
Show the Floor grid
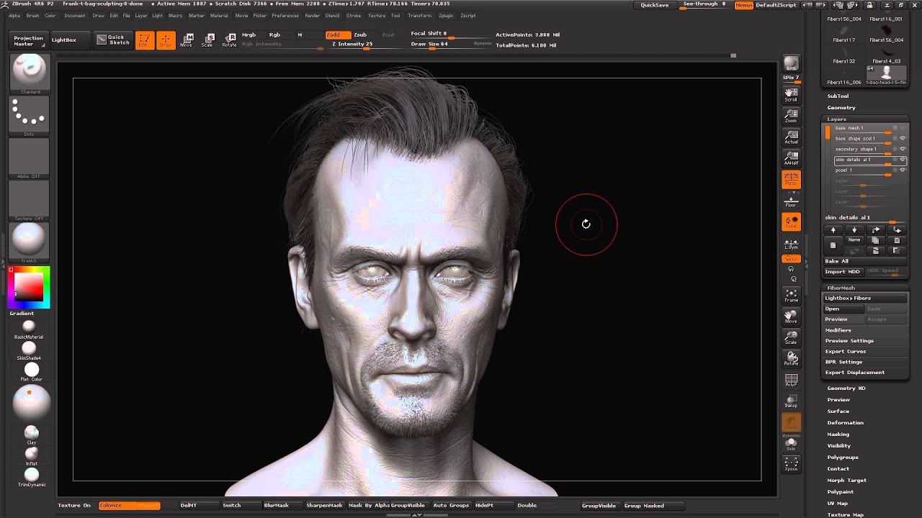pos(791,201)
